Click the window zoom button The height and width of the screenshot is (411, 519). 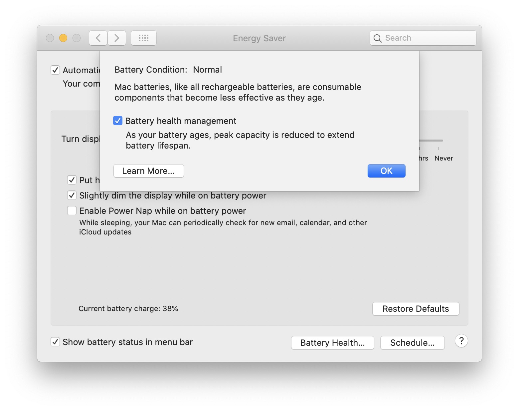point(77,38)
